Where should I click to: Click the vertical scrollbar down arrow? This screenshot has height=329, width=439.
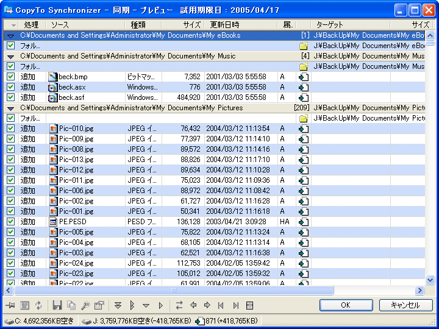430,279
